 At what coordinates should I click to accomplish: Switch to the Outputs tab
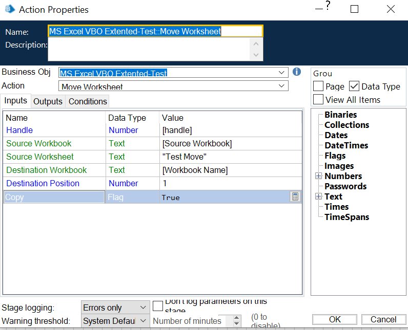[48, 101]
